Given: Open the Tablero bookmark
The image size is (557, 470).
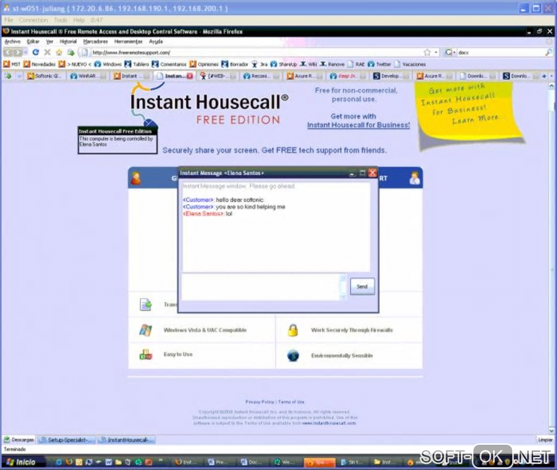Looking at the screenshot, I should point(137,64).
